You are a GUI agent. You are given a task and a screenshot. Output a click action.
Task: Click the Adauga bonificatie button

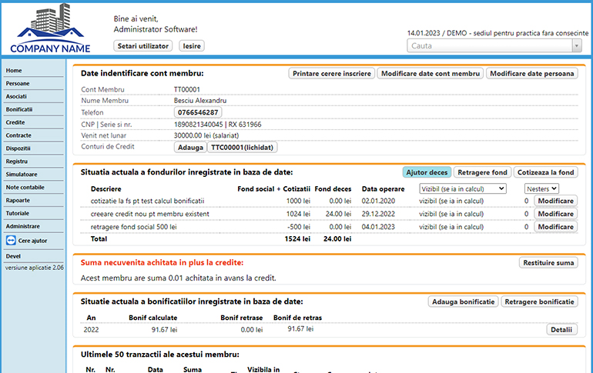pos(464,301)
